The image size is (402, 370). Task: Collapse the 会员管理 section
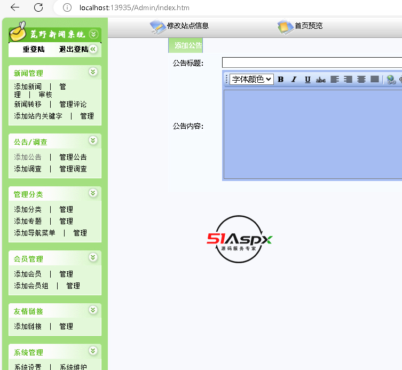tap(93, 257)
